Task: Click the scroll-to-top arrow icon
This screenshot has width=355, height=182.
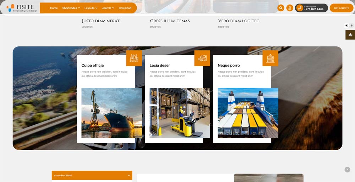Action: click(347, 170)
